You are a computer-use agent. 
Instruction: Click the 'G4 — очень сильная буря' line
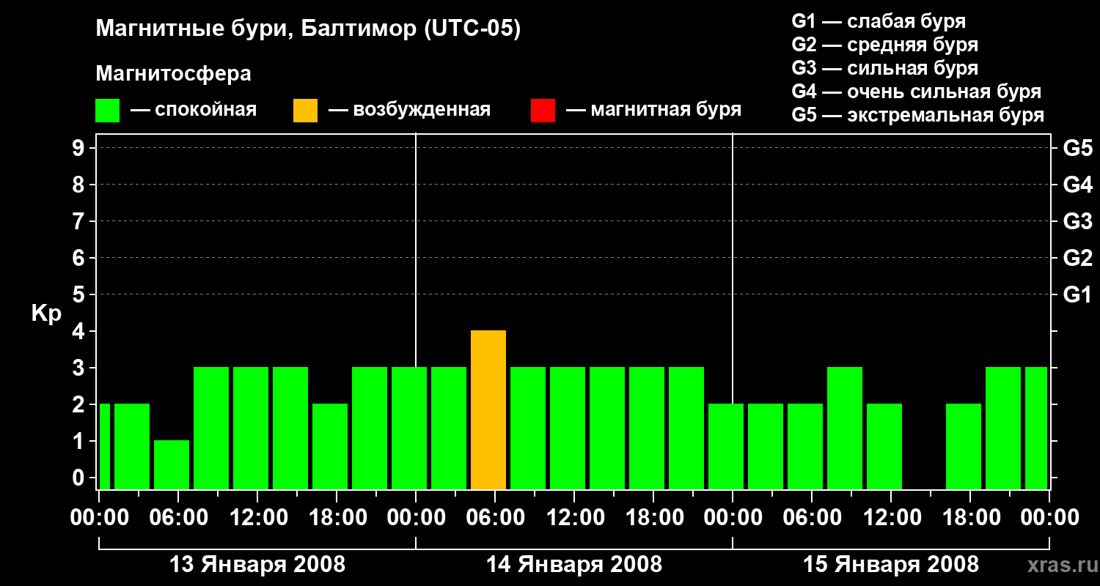(917, 92)
